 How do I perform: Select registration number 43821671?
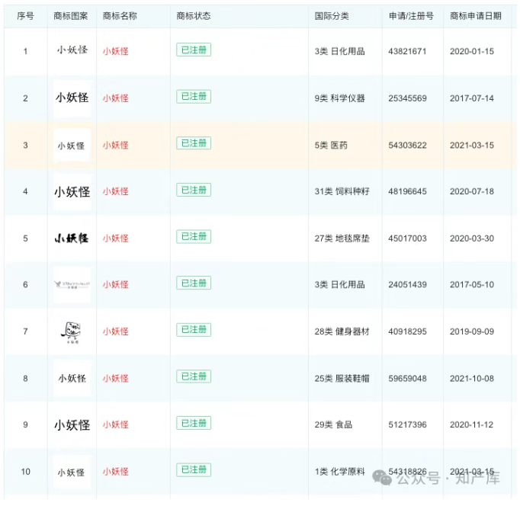click(407, 51)
